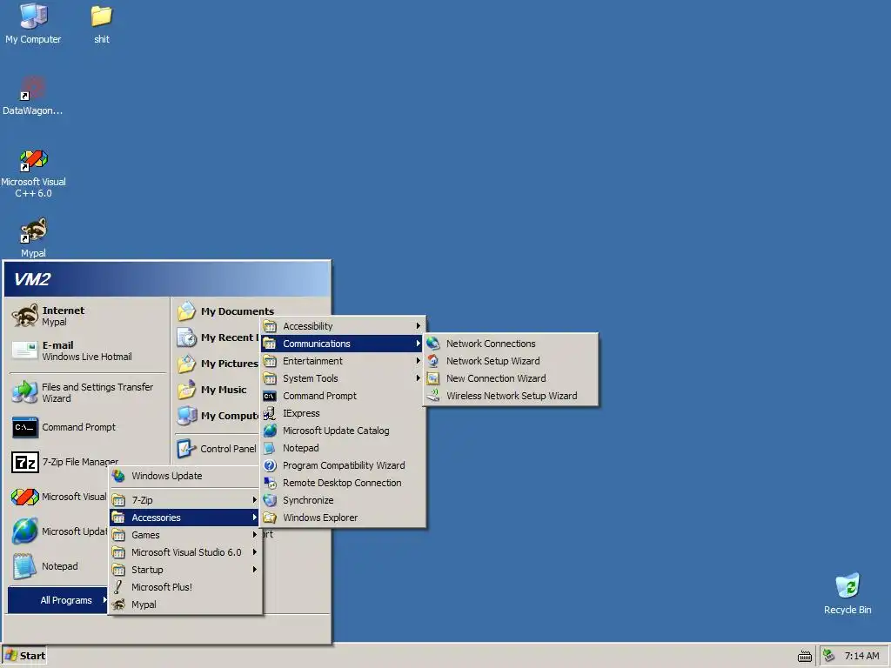Expand the System Tools submenu
The height and width of the screenshot is (668, 891).
pos(343,378)
